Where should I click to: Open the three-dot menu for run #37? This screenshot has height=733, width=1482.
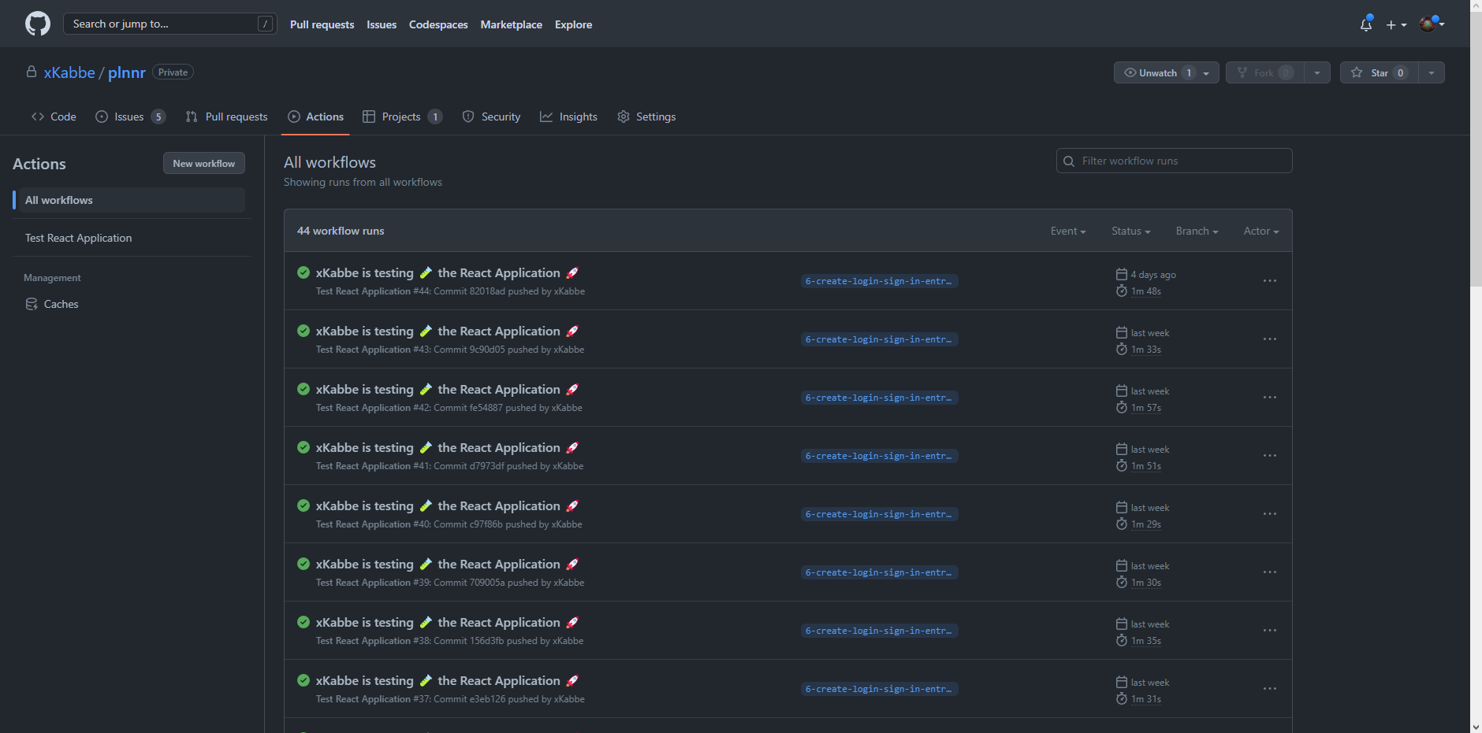point(1269,689)
